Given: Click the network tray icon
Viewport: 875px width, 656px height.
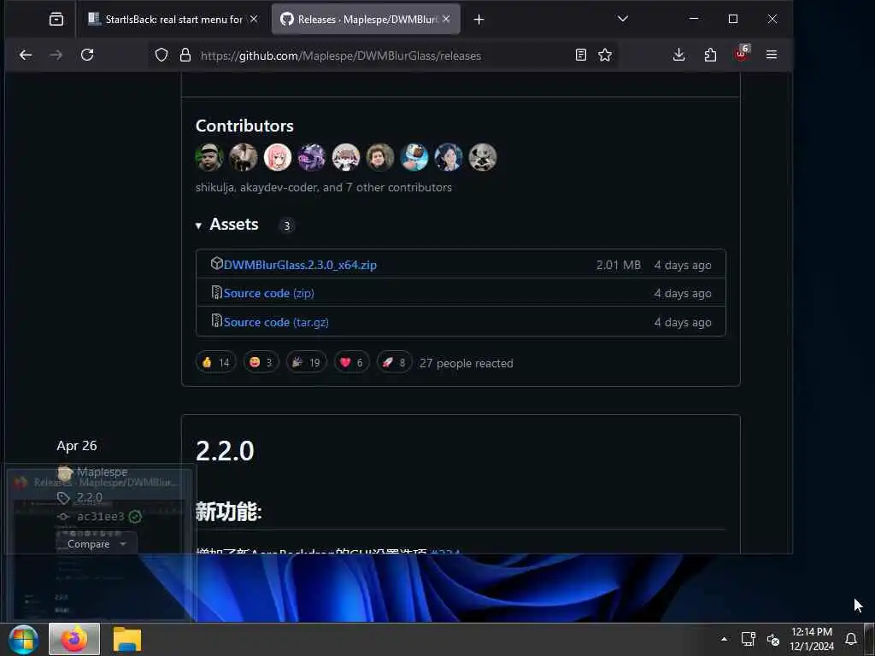Looking at the screenshot, I should pyautogui.click(x=748, y=639).
